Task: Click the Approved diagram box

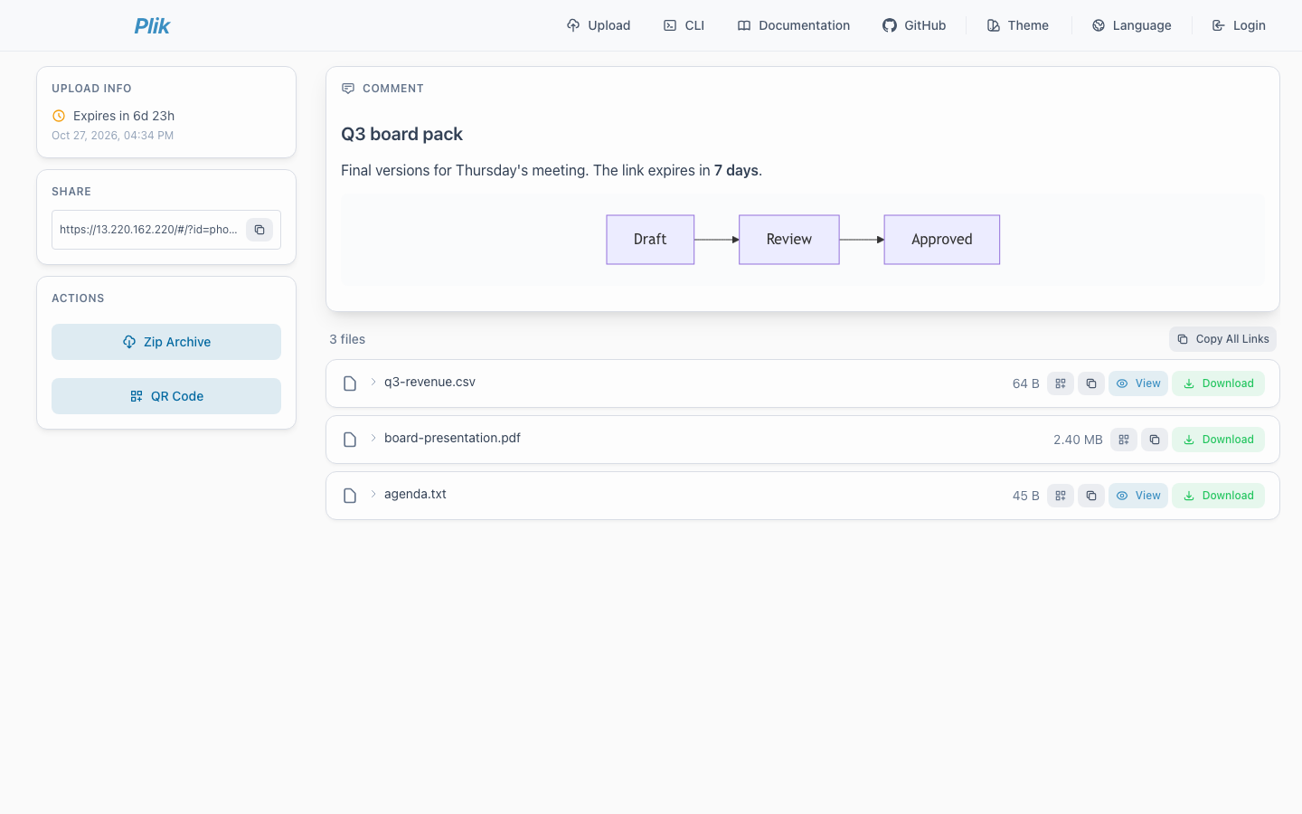Action: coord(942,240)
